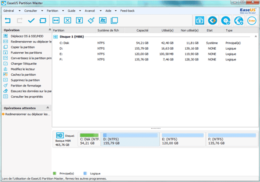
Task: Choose Copier la partition
Action: coord(23,47)
